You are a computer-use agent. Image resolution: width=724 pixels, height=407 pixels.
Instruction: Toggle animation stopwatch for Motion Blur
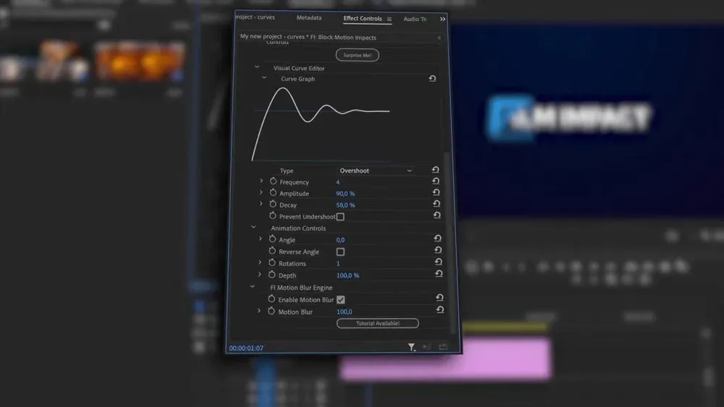point(271,311)
